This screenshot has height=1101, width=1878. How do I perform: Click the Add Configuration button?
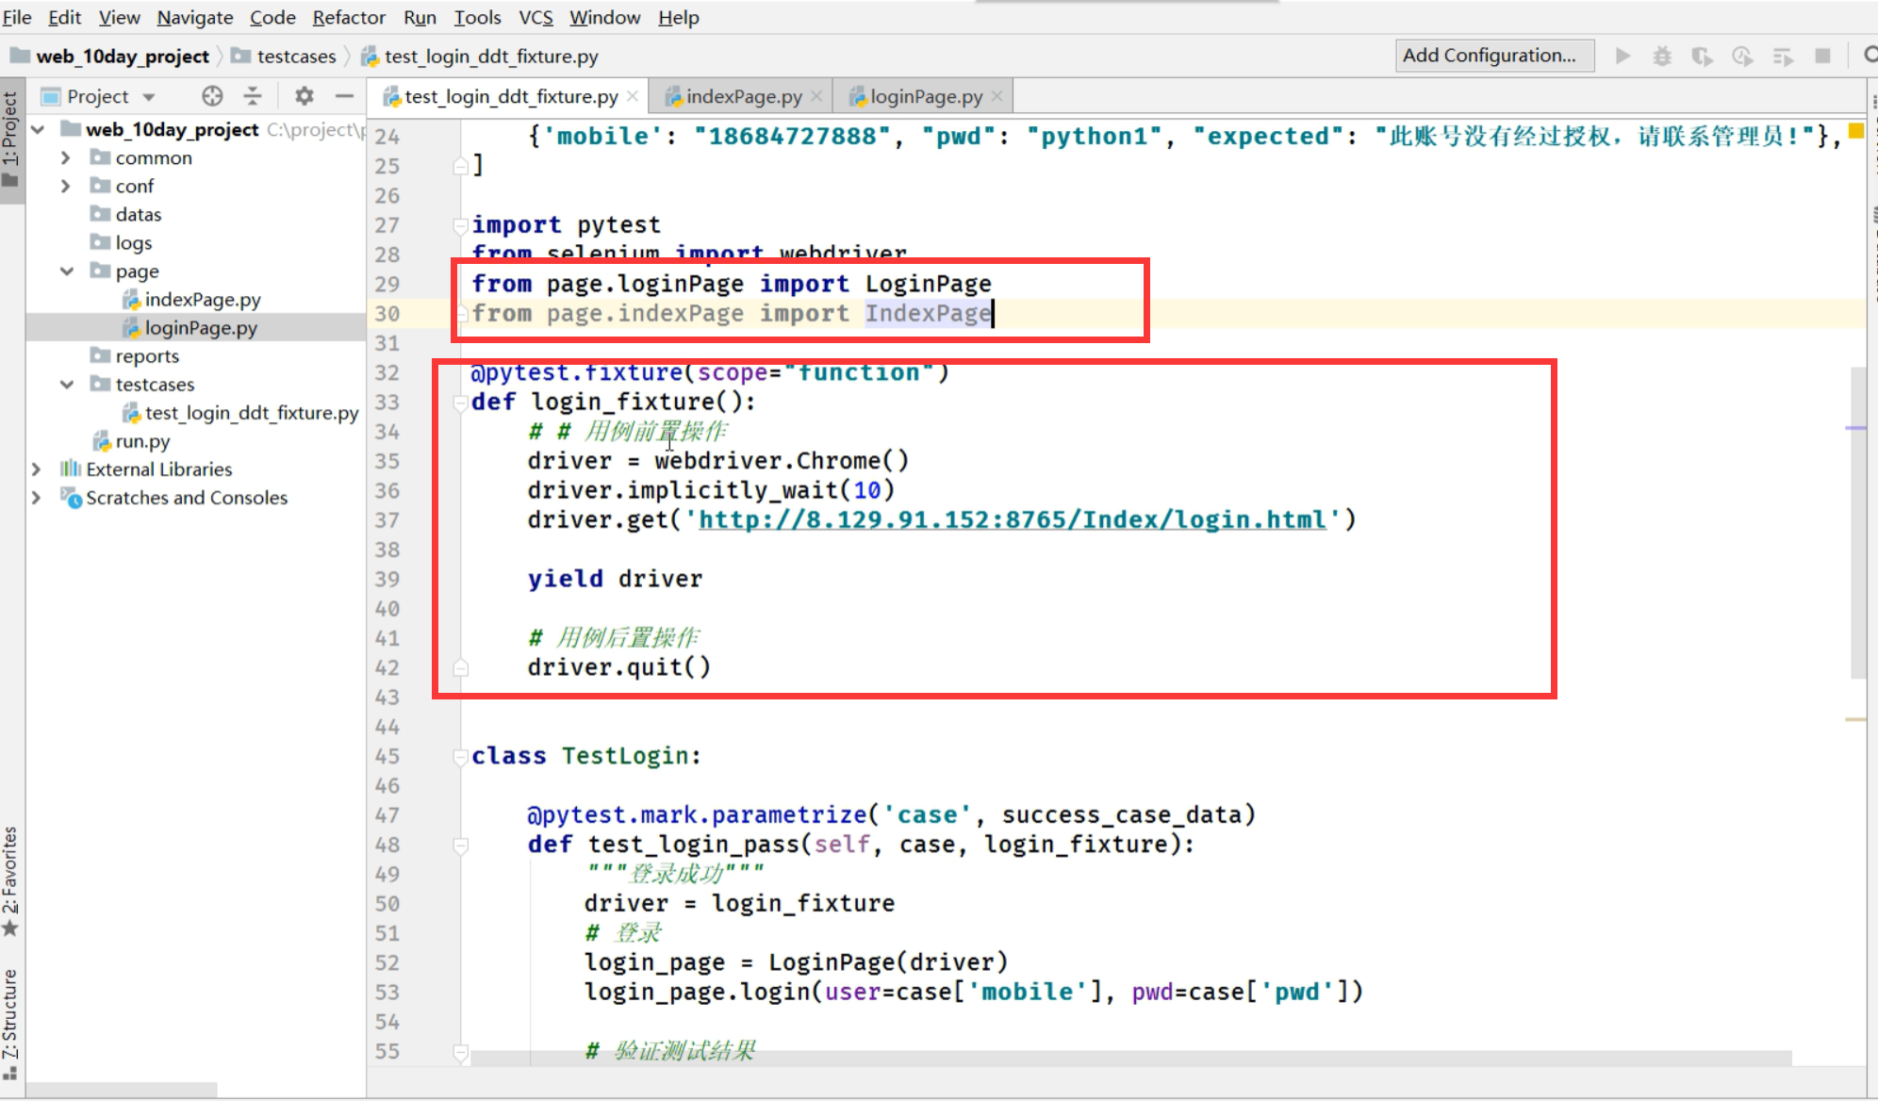pyautogui.click(x=1493, y=56)
